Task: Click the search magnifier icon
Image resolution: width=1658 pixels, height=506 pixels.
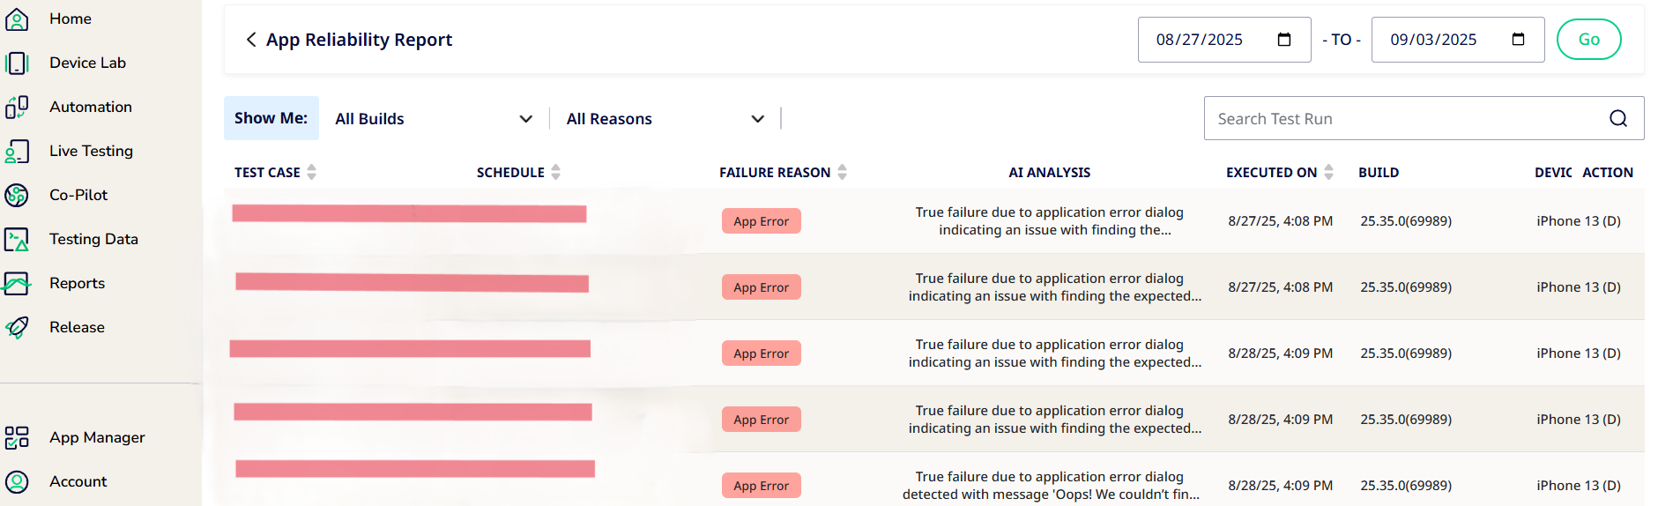Action: tap(1618, 118)
